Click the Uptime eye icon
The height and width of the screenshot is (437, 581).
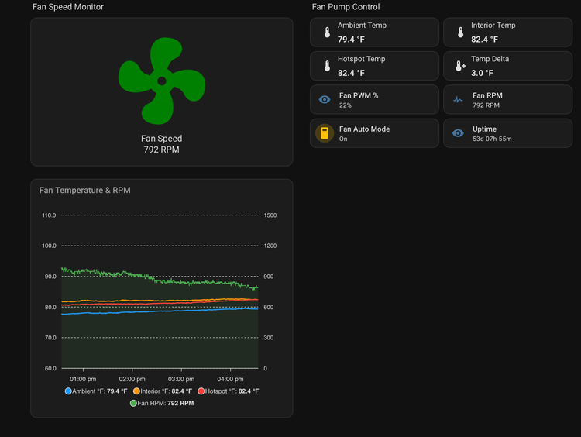(458, 133)
